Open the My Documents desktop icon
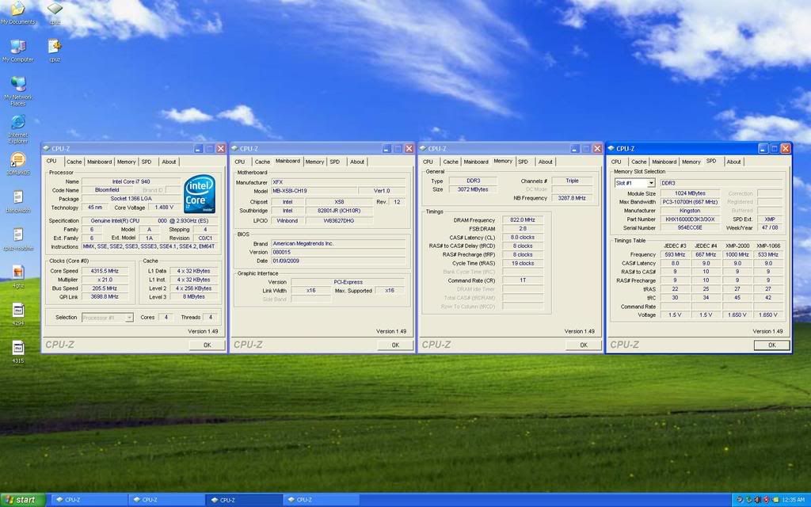811x507 pixels. [18, 13]
